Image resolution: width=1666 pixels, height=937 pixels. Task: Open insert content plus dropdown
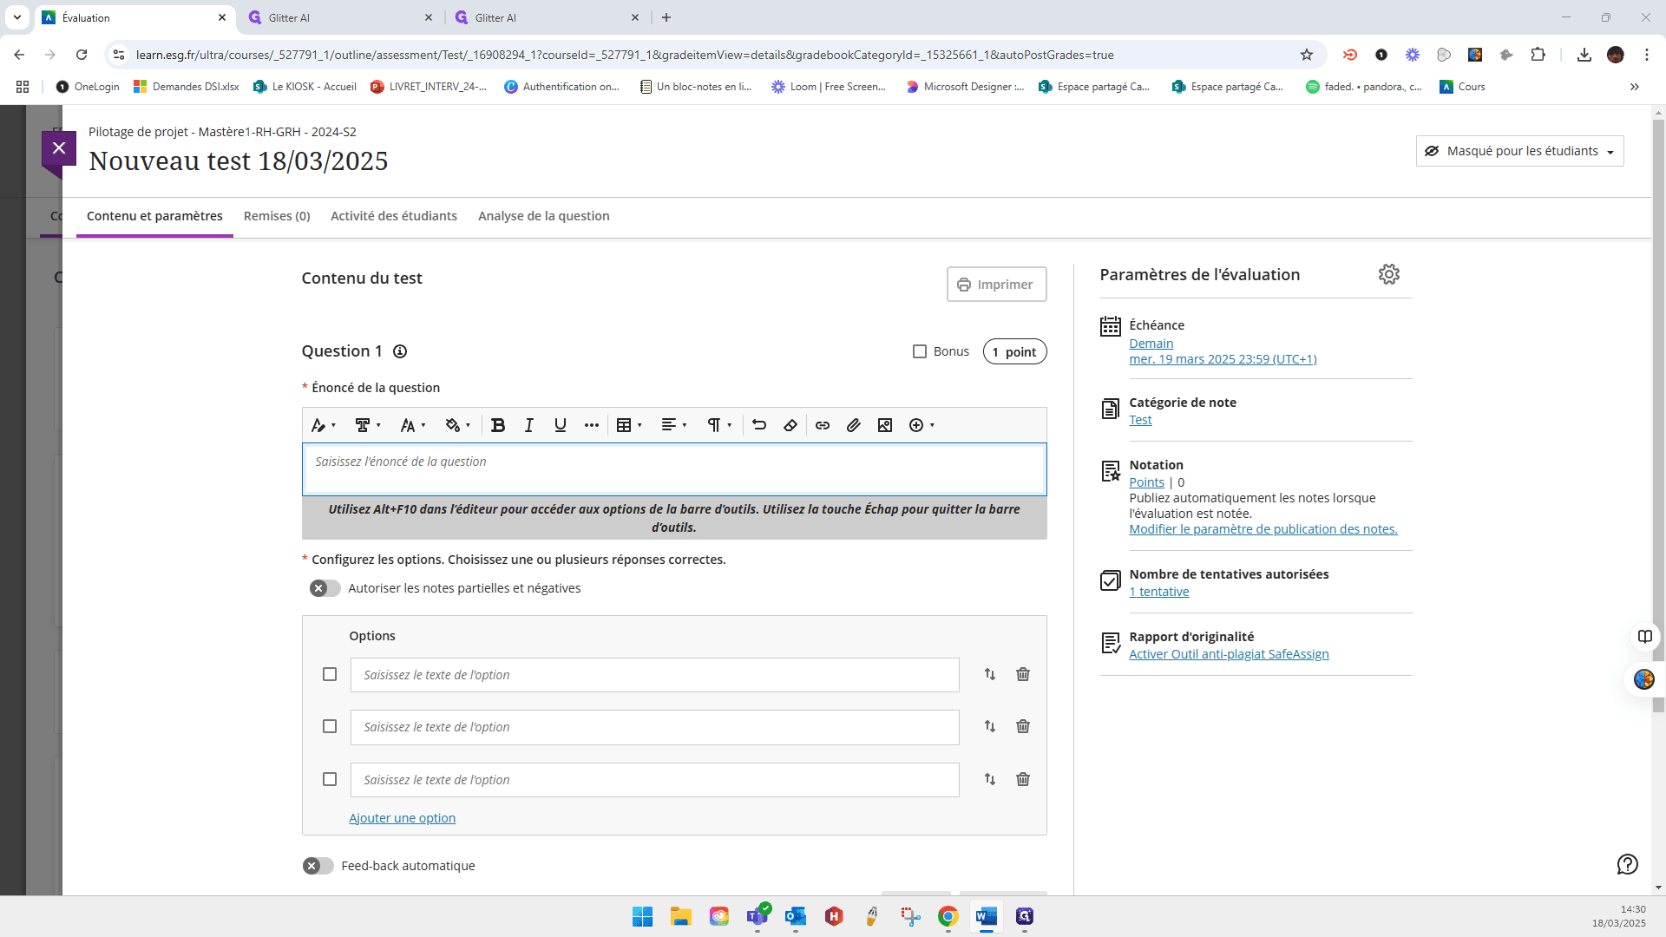pos(922,425)
